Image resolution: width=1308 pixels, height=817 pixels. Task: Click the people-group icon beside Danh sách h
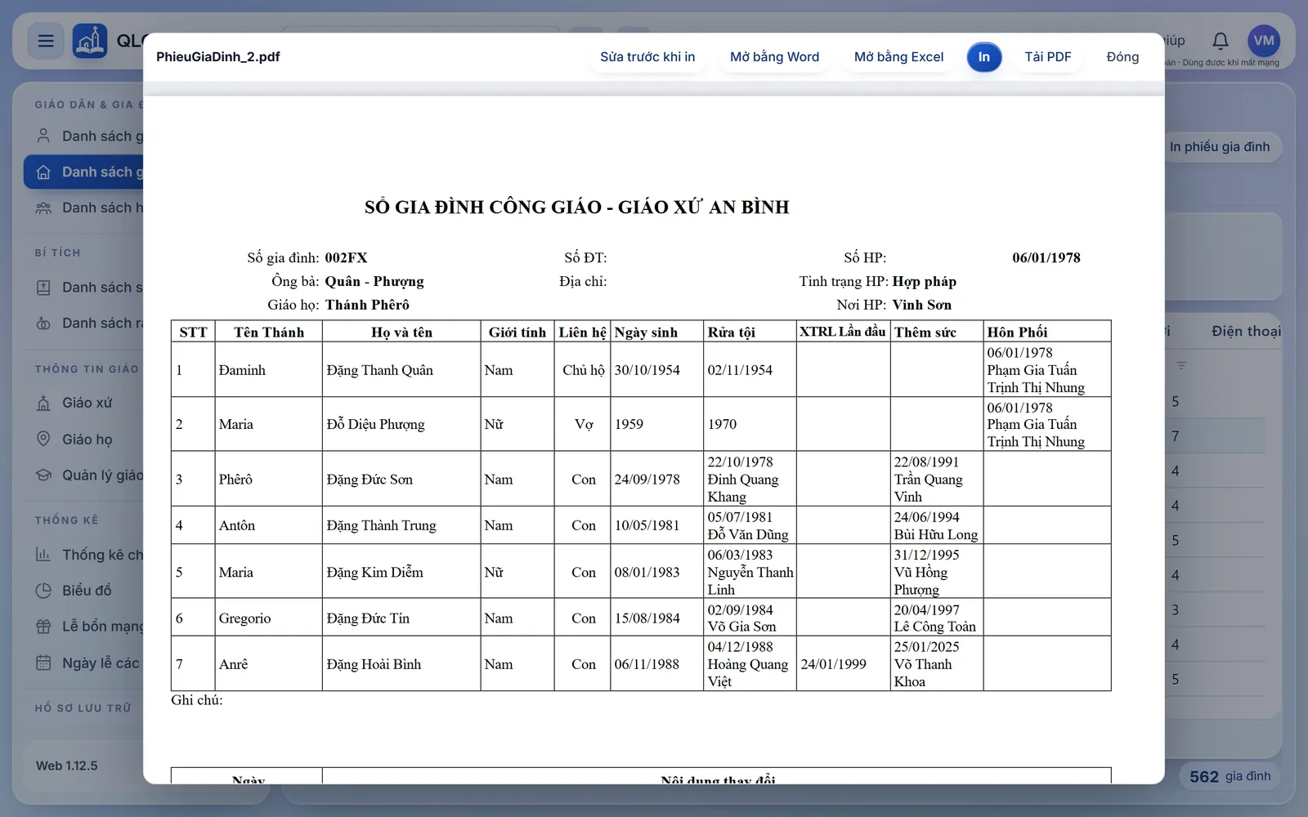click(43, 208)
